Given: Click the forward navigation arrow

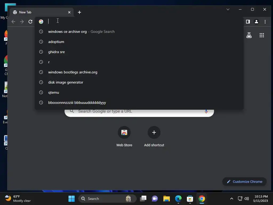Looking at the screenshot, I should point(22,22).
